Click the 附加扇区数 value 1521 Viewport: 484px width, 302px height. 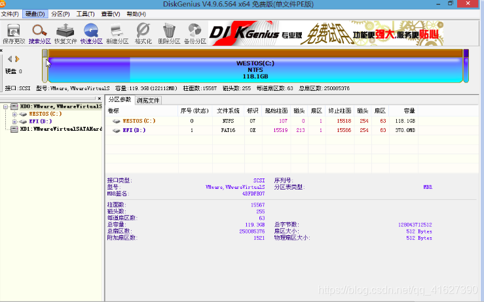click(x=259, y=238)
